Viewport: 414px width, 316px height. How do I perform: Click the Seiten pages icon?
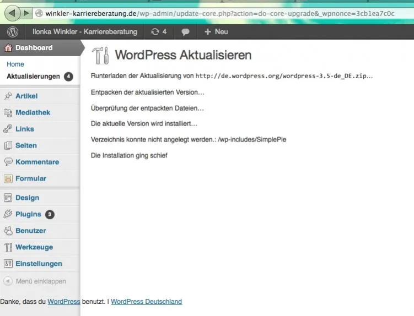[x=8, y=145]
